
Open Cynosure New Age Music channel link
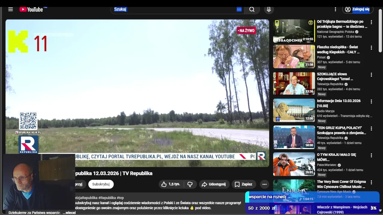(x=334, y=192)
